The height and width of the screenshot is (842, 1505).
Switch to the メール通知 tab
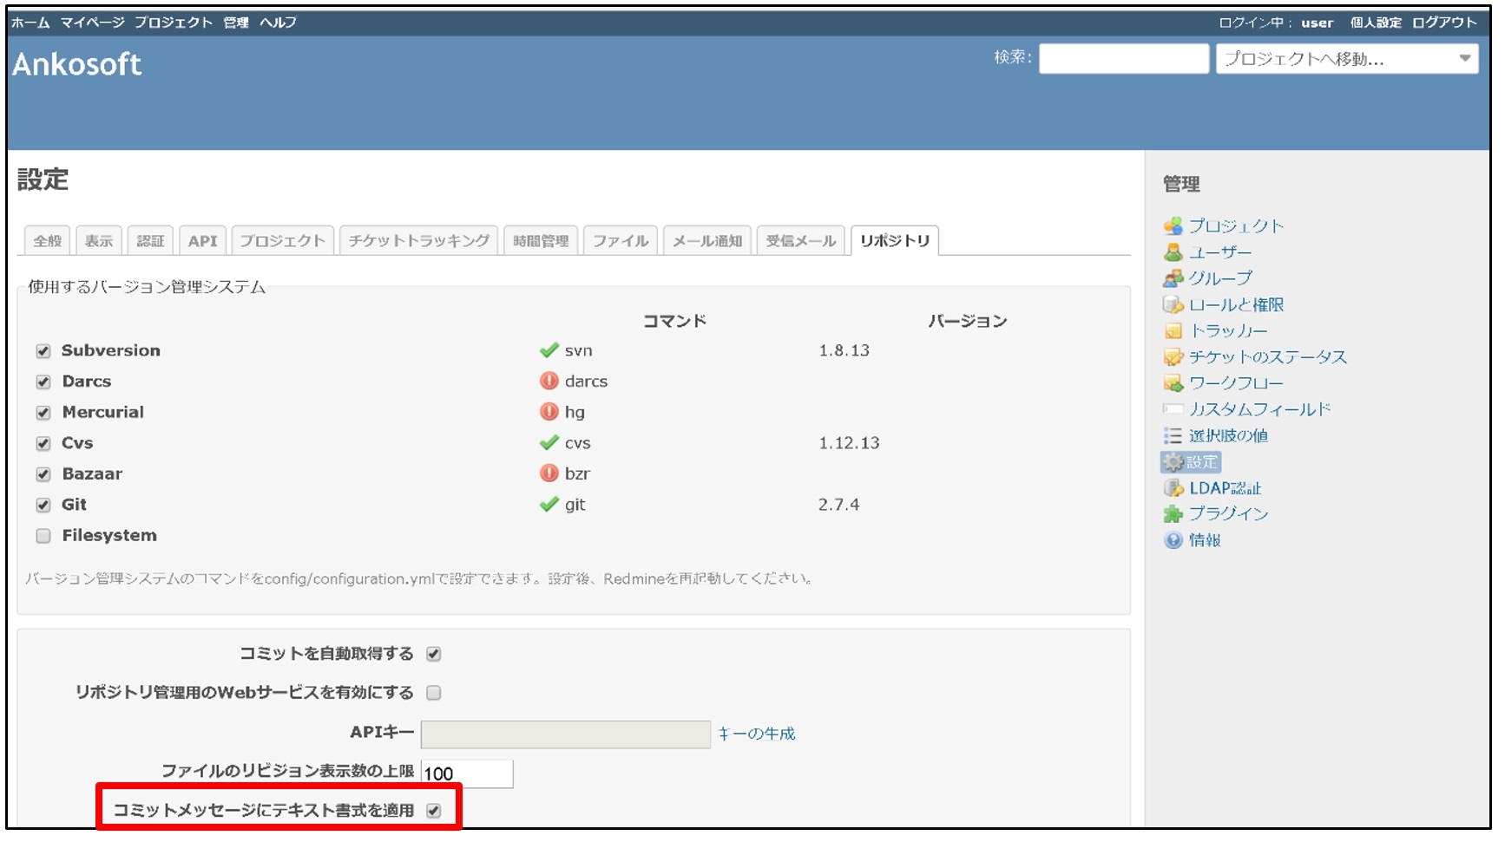click(706, 240)
